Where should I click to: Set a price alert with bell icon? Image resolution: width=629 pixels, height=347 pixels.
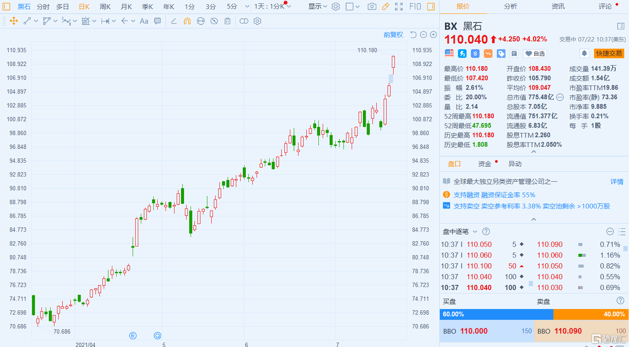(x=584, y=53)
